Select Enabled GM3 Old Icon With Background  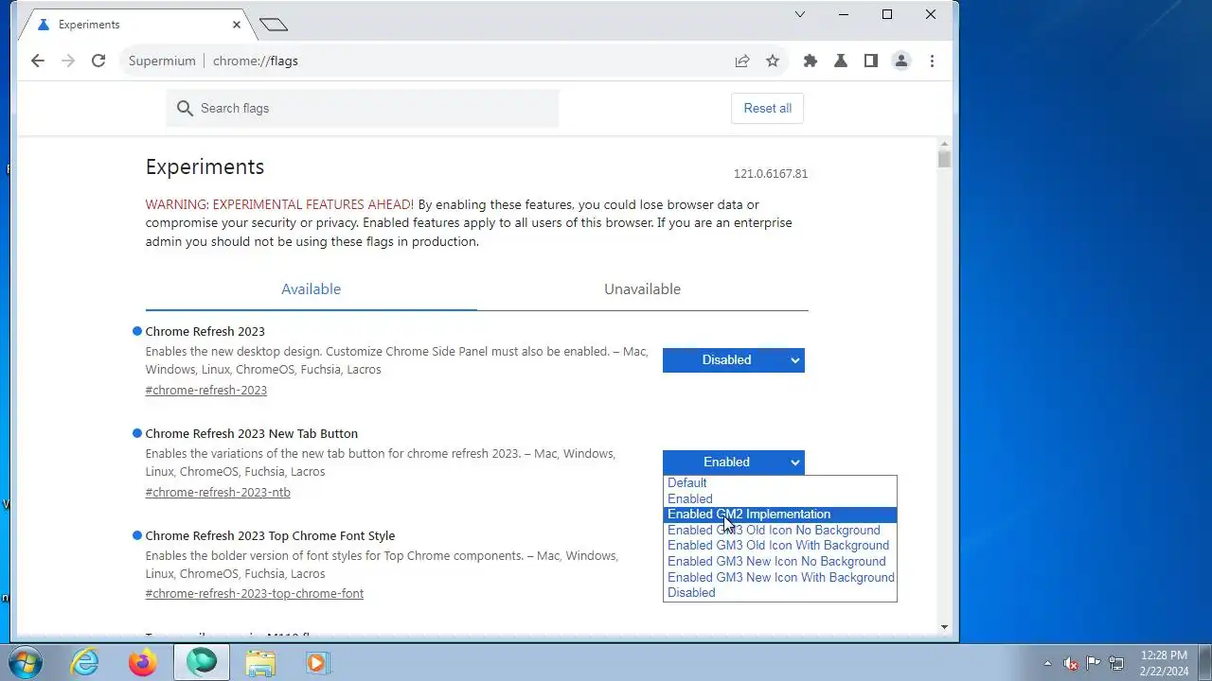click(780, 546)
